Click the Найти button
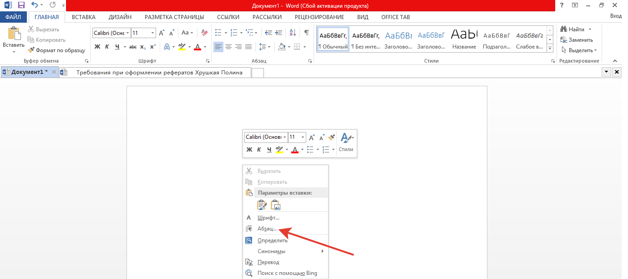 (576, 29)
